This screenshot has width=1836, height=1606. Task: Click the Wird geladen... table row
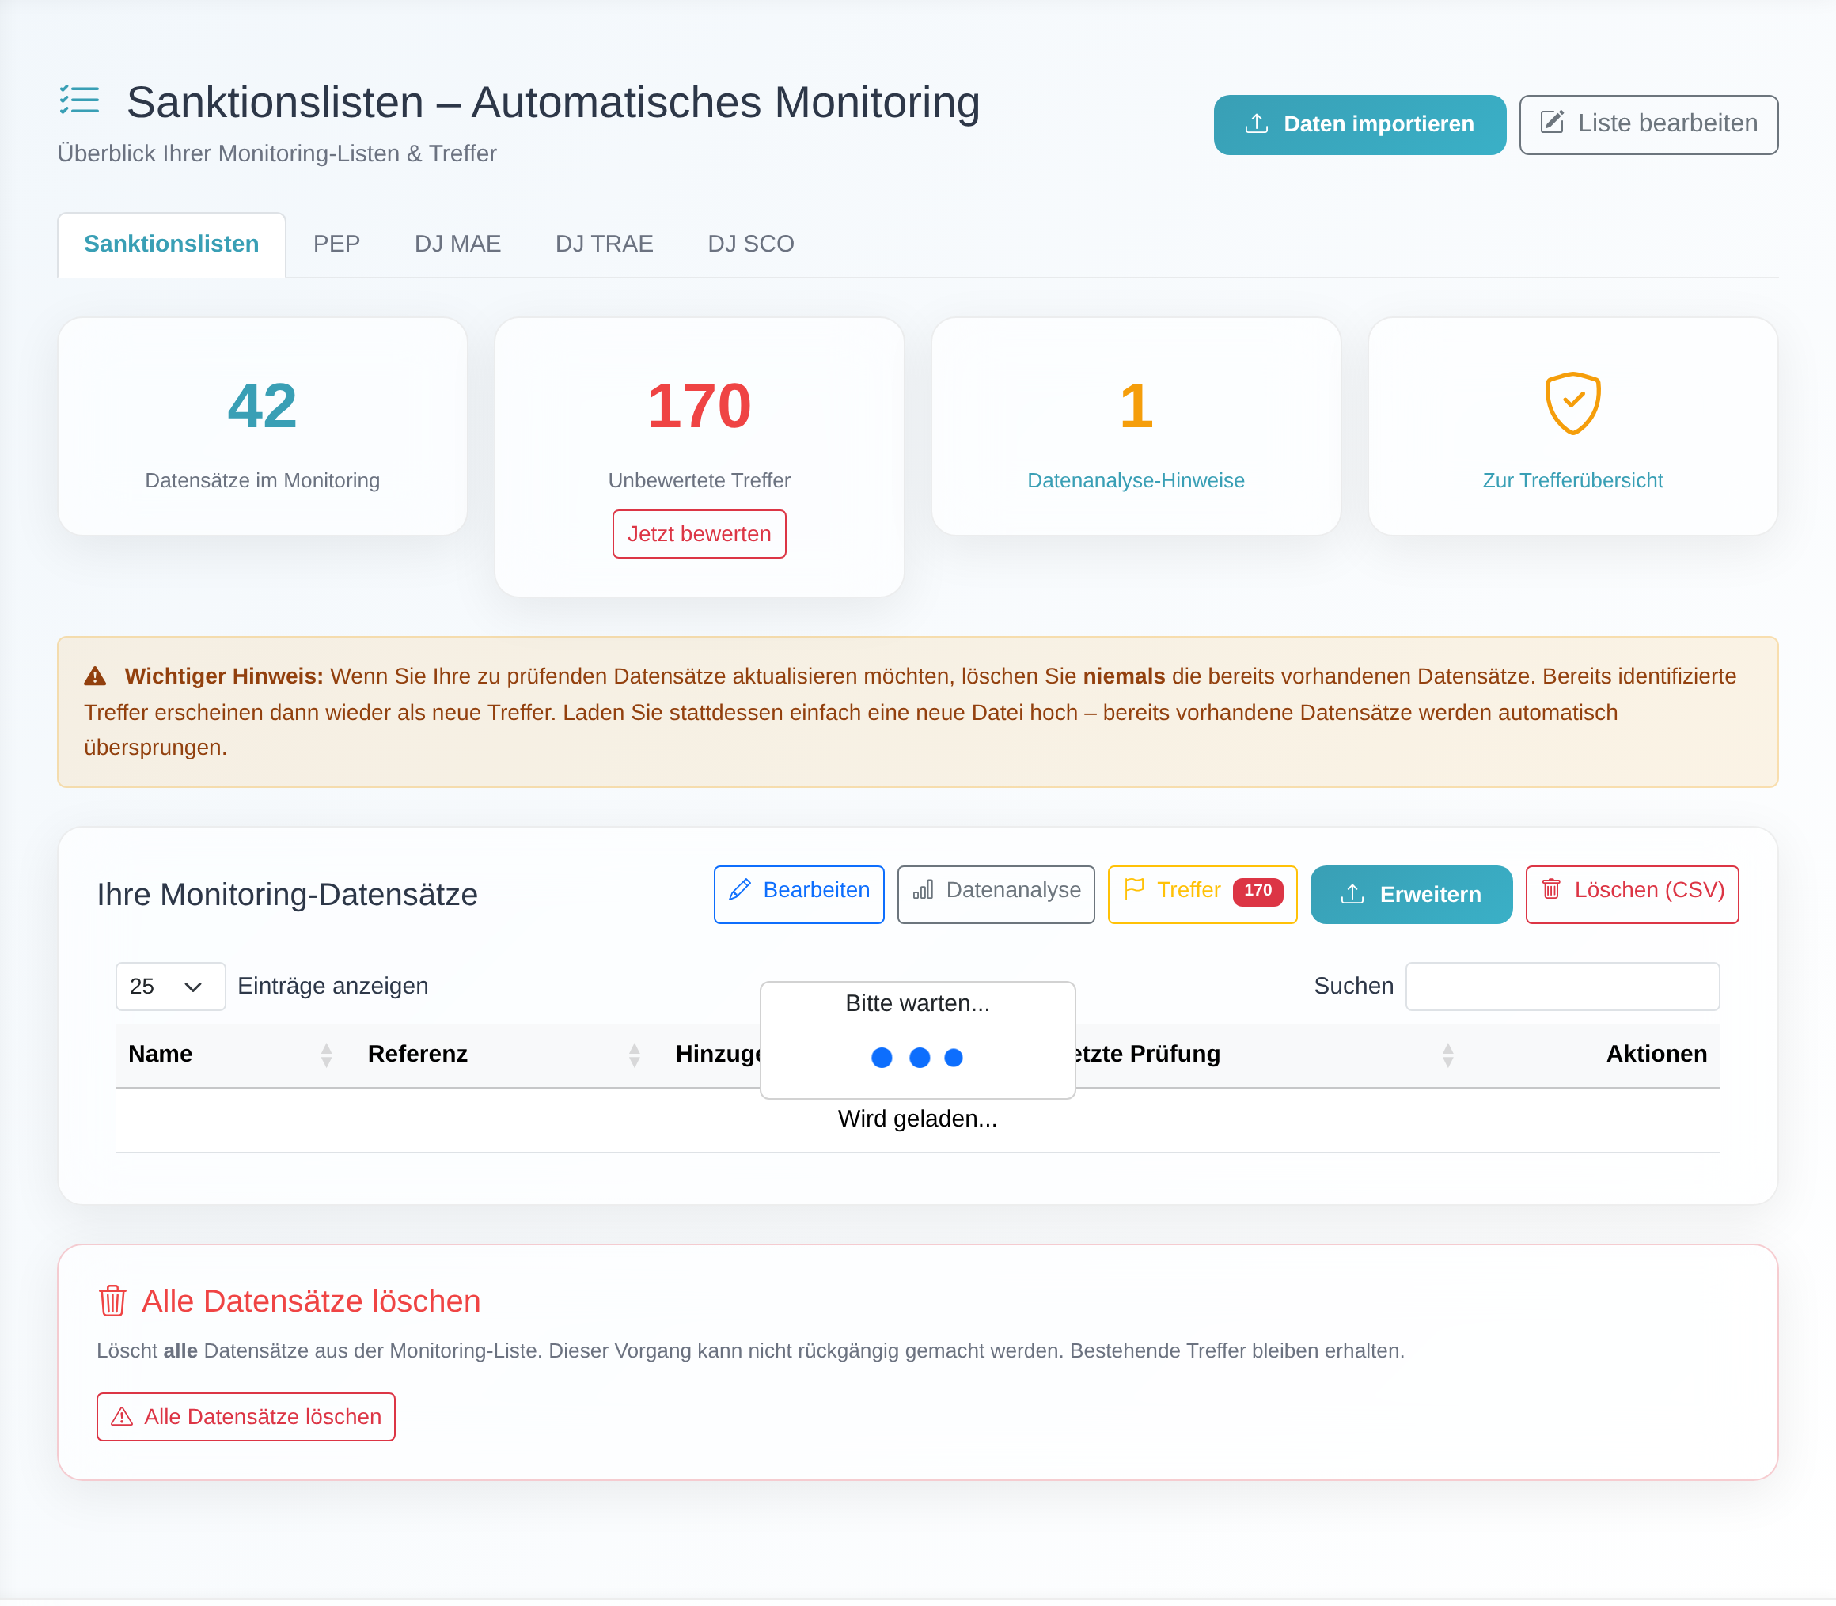pos(917,1119)
